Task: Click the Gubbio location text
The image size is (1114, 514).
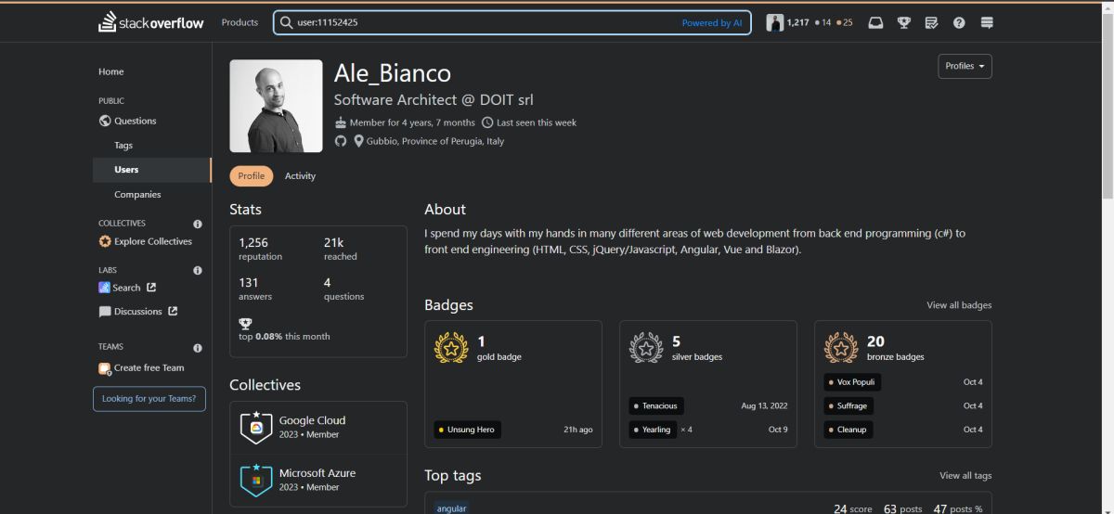Action: [x=435, y=141]
